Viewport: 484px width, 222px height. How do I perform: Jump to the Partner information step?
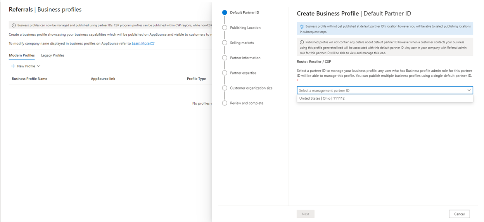pyautogui.click(x=245, y=58)
